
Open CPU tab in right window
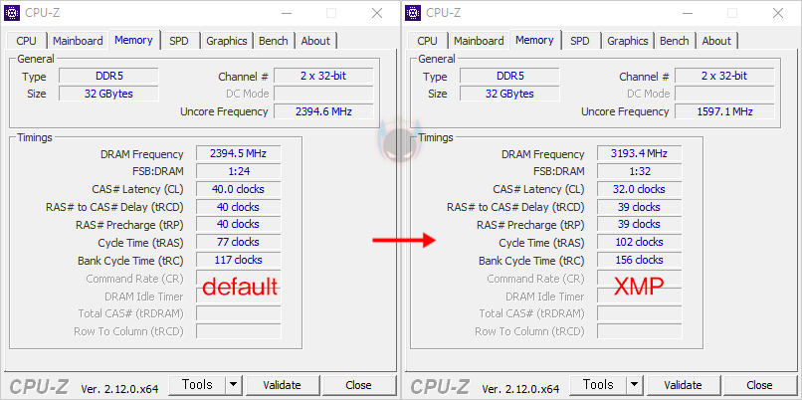coord(427,41)
